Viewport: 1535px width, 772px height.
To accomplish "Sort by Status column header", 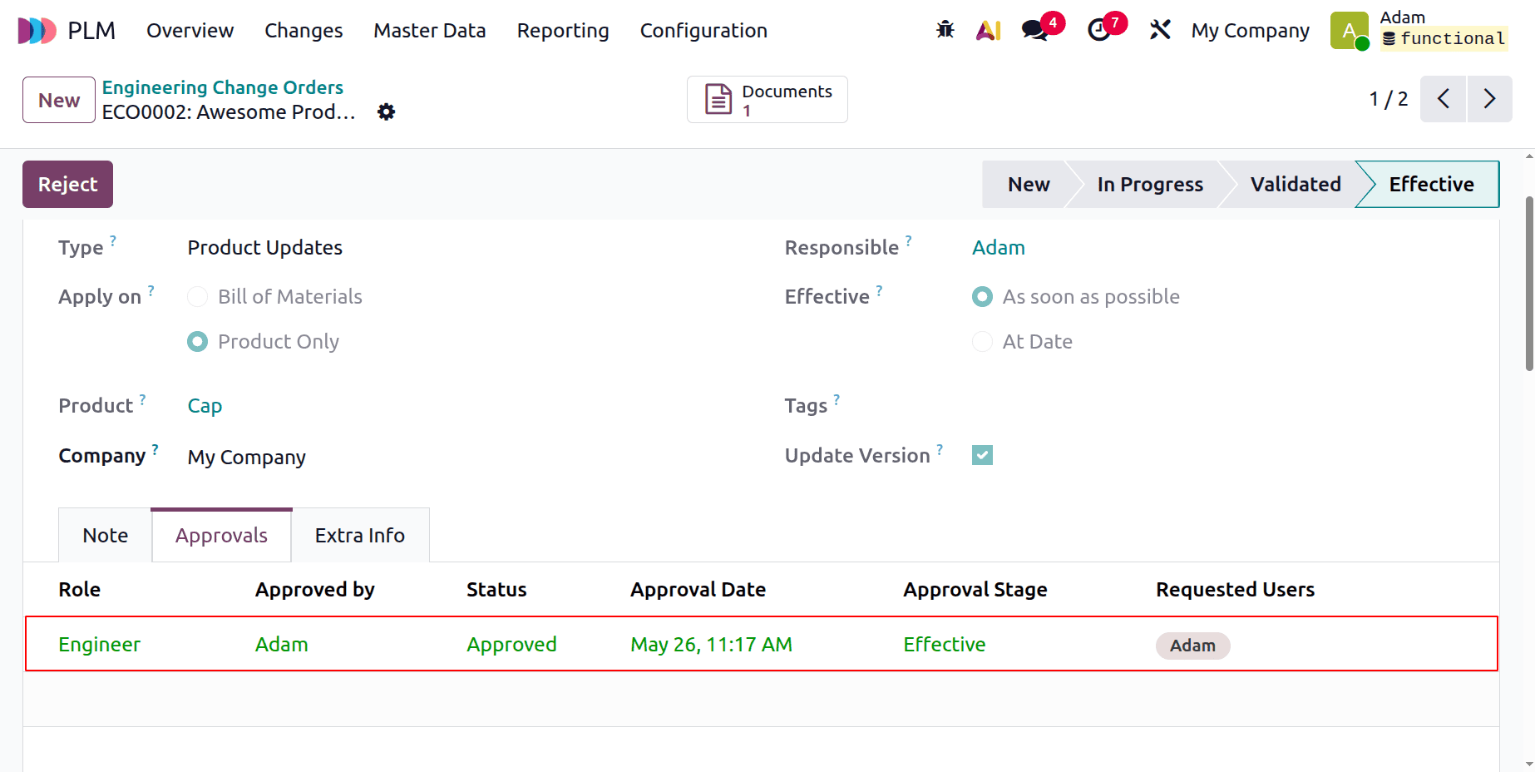I will [x=496, y=590].
